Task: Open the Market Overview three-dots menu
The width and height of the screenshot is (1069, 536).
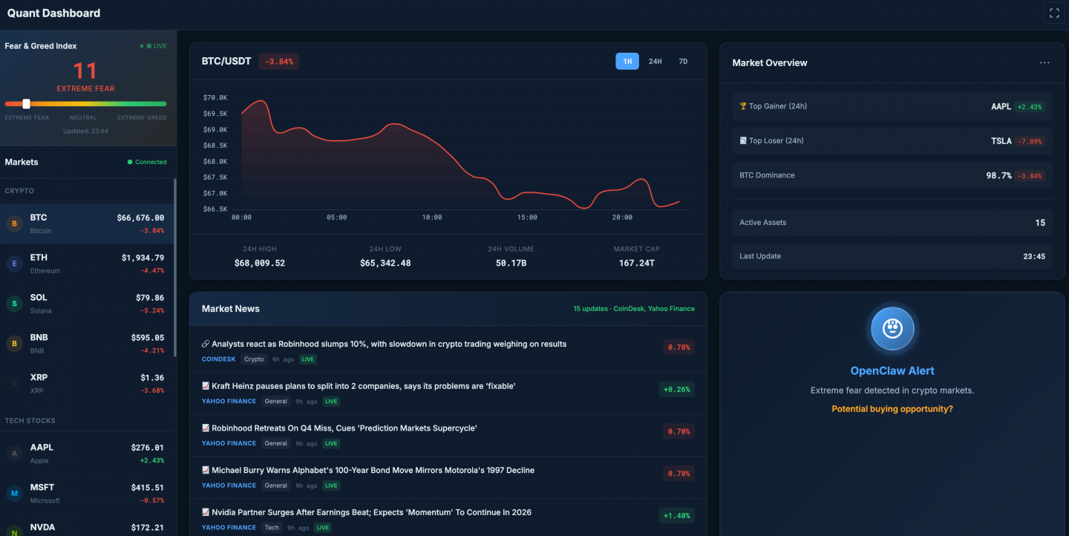Action: tap(1045, 63)
